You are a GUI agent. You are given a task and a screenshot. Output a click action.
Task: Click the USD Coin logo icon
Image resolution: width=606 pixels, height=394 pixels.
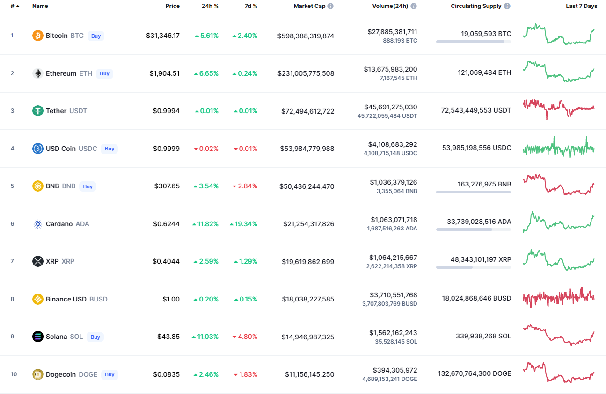pyautogui.click(x=38, y=149)
